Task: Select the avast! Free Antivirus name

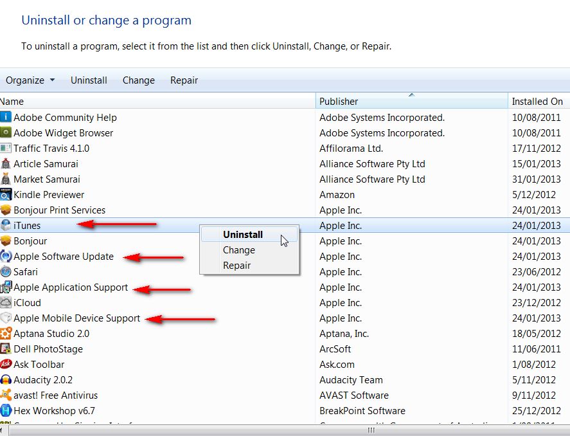Action: click(56, 395)
